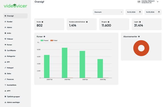Click the videovicer logo

(15, 6)
